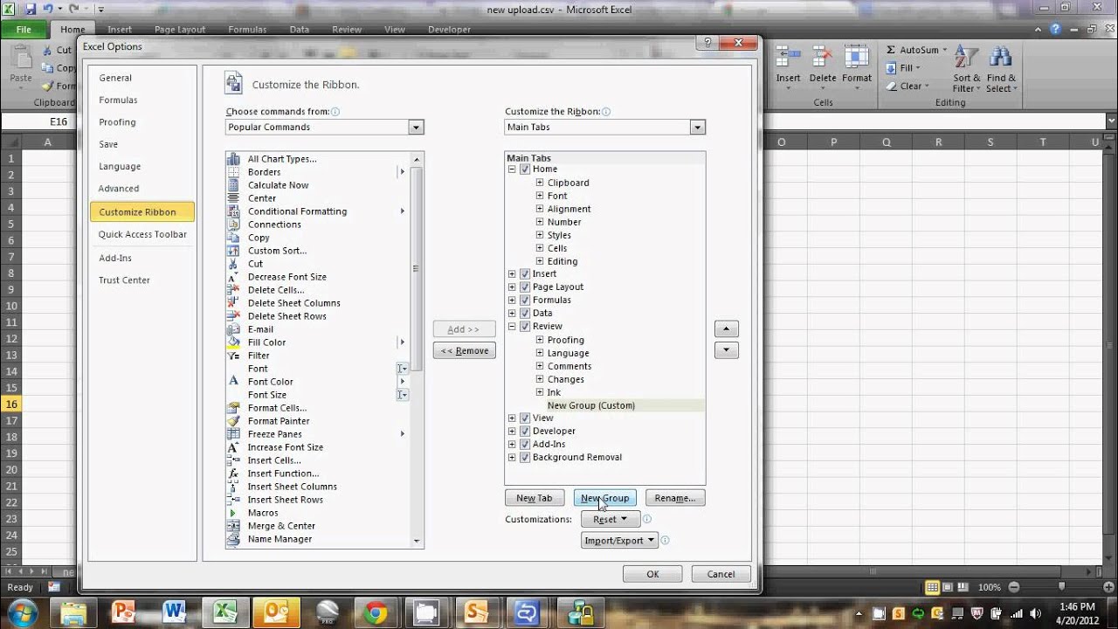Click OK to confirm options

[x=652, y=574]
